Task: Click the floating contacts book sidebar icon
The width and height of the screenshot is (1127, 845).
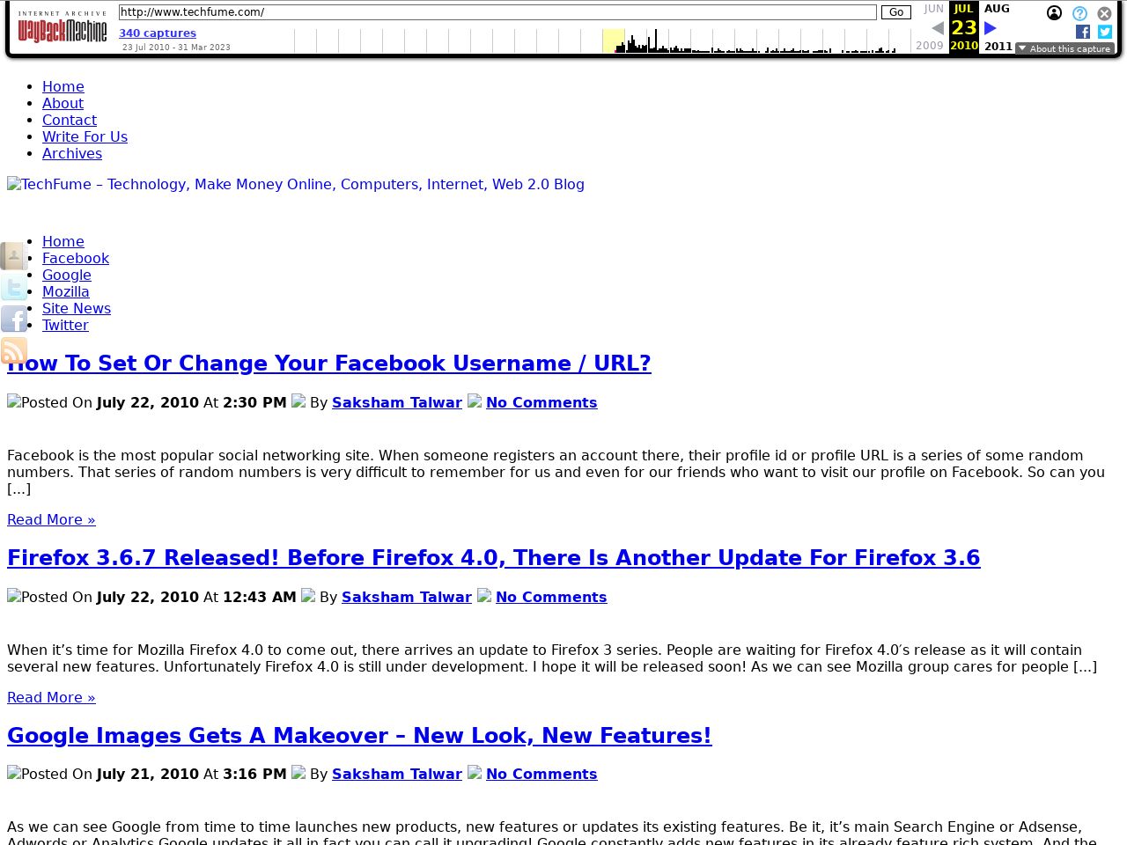Action: coord(14,255)
